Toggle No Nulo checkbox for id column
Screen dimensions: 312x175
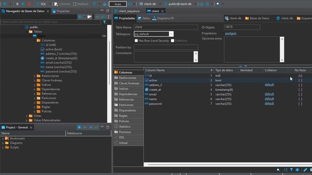pos(300,76)
